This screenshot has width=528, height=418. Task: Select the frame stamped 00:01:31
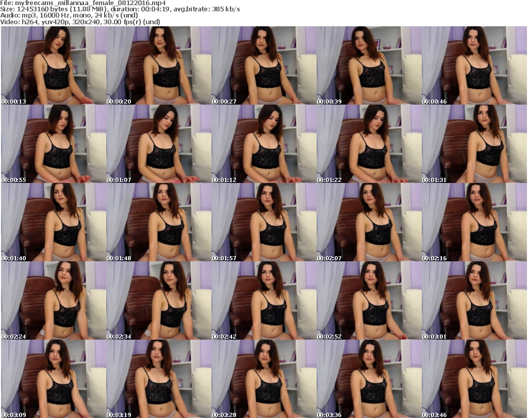[x=474, y=144]
